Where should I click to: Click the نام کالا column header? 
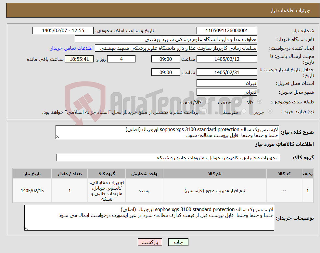pos(215,174)
